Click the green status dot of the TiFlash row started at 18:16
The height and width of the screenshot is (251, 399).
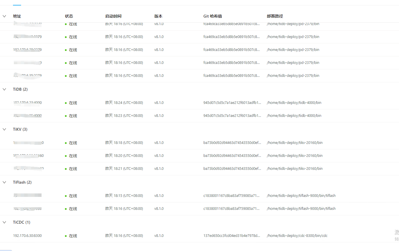[66, 209]
